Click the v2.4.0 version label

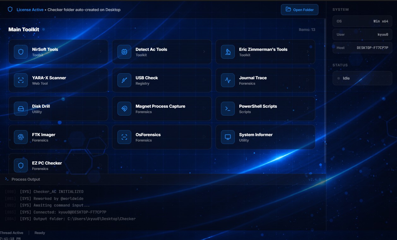tap(315, 179)
